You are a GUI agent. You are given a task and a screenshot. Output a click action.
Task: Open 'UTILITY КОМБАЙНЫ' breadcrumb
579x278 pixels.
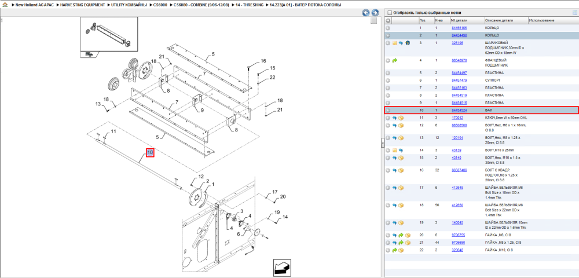click(x=129, y=5)
